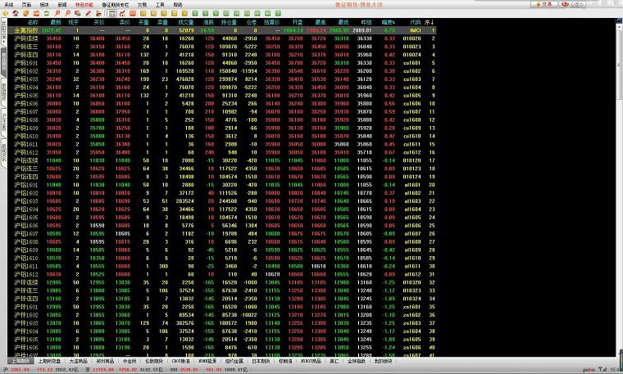Screen dimensions: 623x374
Task: Click the code cell cu1602
Action: pyautogui.click(x=412, y=71)
